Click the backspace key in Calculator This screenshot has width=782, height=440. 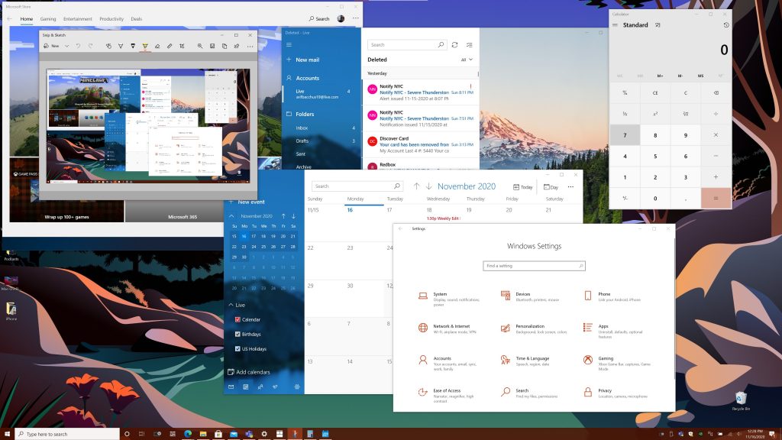[x=716, y=92]
